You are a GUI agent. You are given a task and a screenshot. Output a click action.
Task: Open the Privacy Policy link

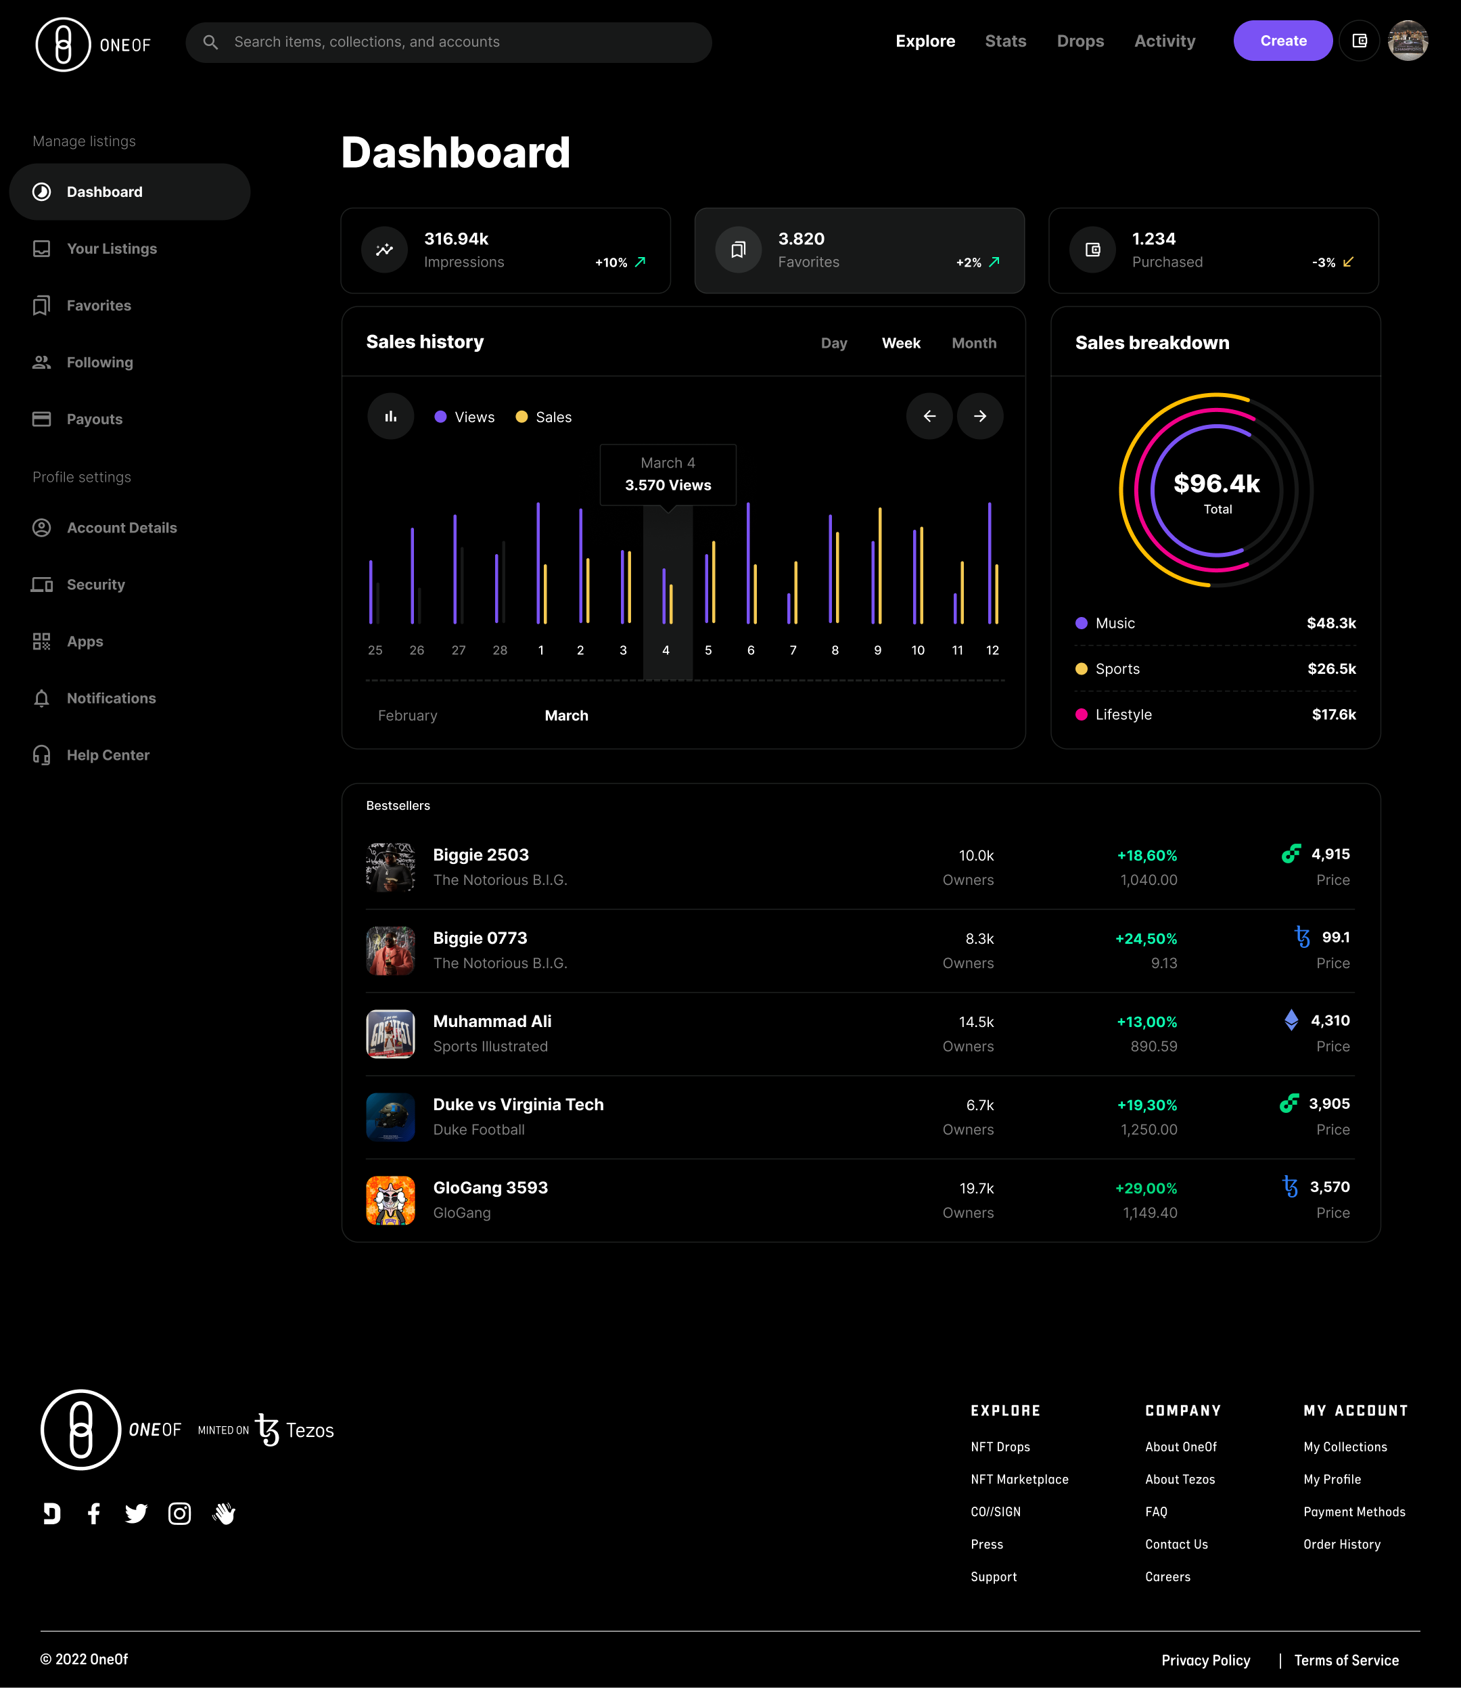tap(1205, 1660)
